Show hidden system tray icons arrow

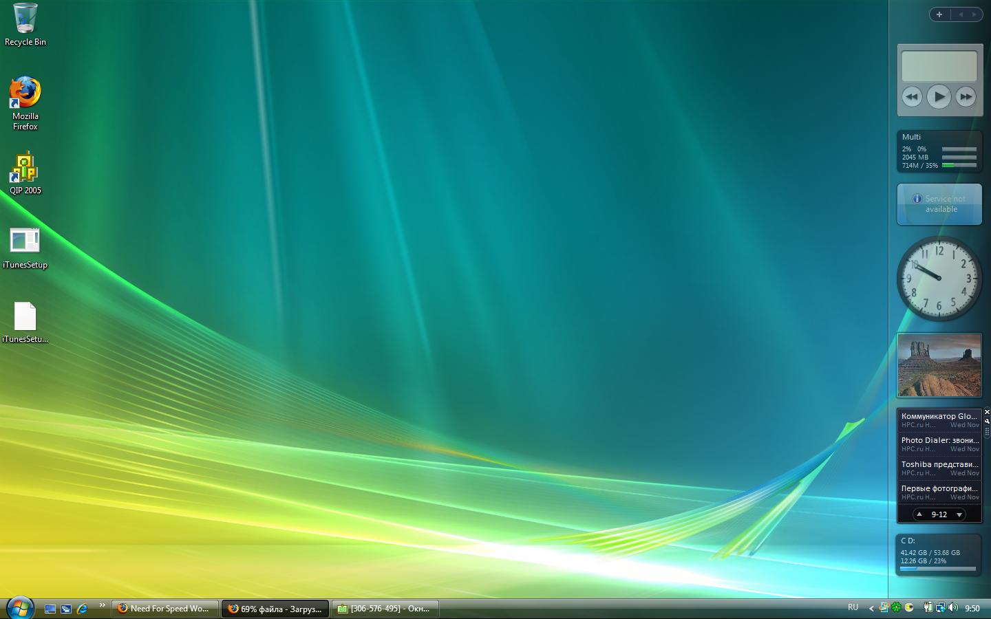871,608
